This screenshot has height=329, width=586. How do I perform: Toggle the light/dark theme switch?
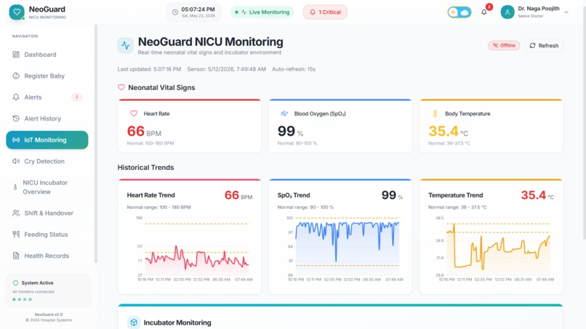pyautogui.click(x=459, y=12)
